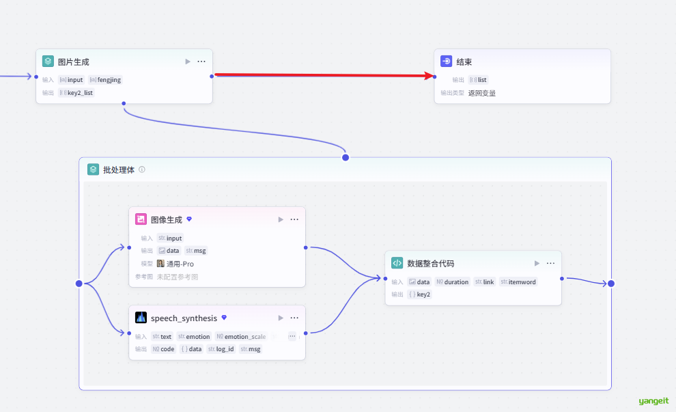Image resolution: width=676 pixels, height=412 pixels.
Task: Click the key2_list output variable tag
Action: tap(76, 93)
